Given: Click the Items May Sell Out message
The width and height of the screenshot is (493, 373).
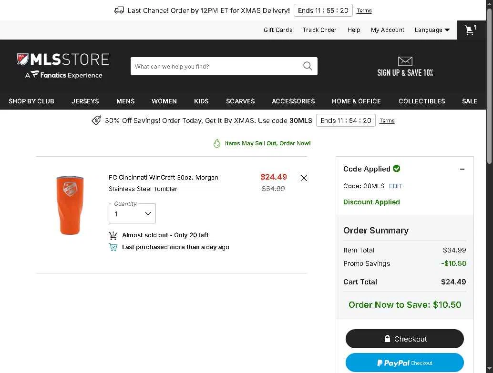Looking at the screenshot, I should point(267,143).
